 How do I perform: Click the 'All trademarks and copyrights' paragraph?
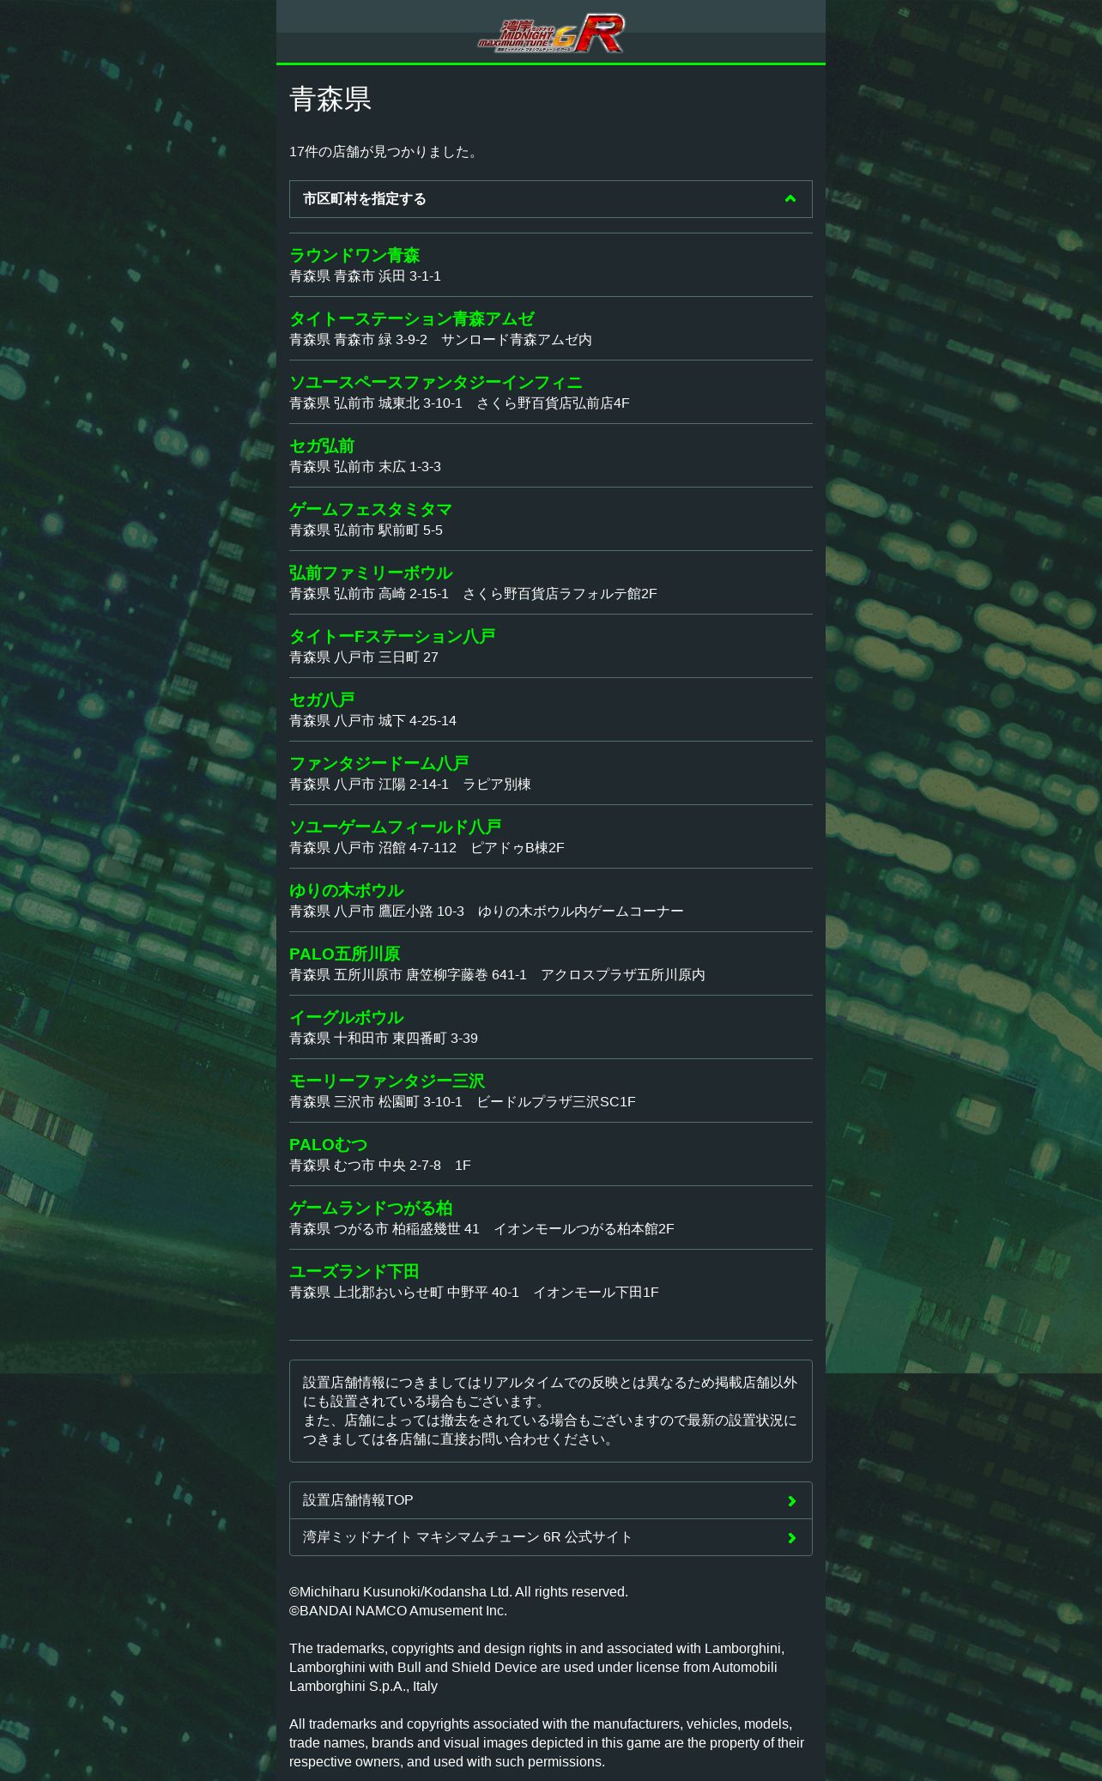point(547,1743)
